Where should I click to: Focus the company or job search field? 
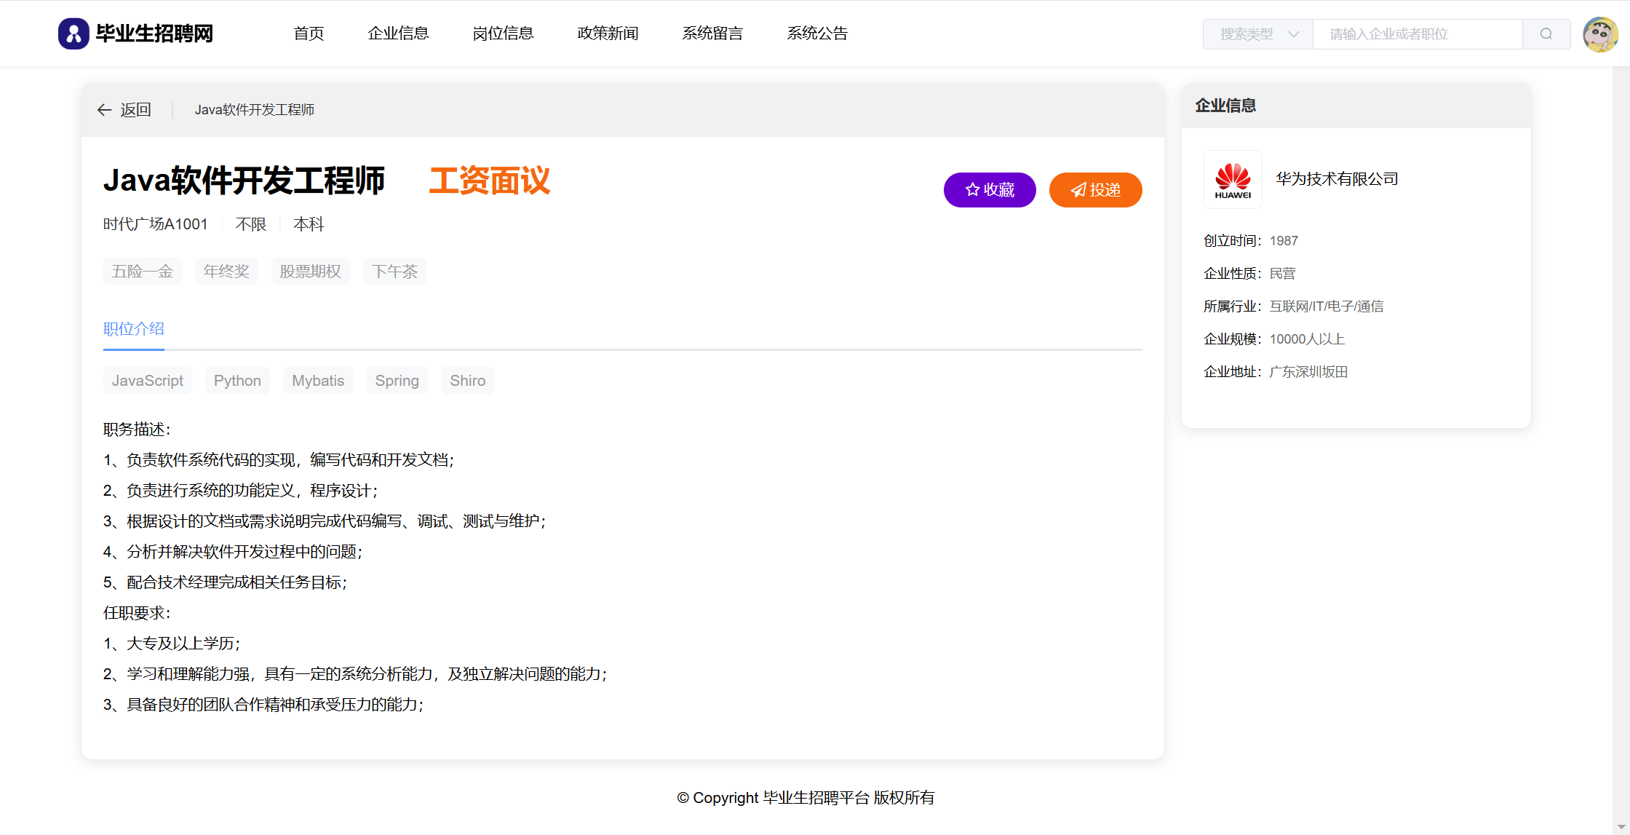pyautogui.click(x=1416, y=34)
